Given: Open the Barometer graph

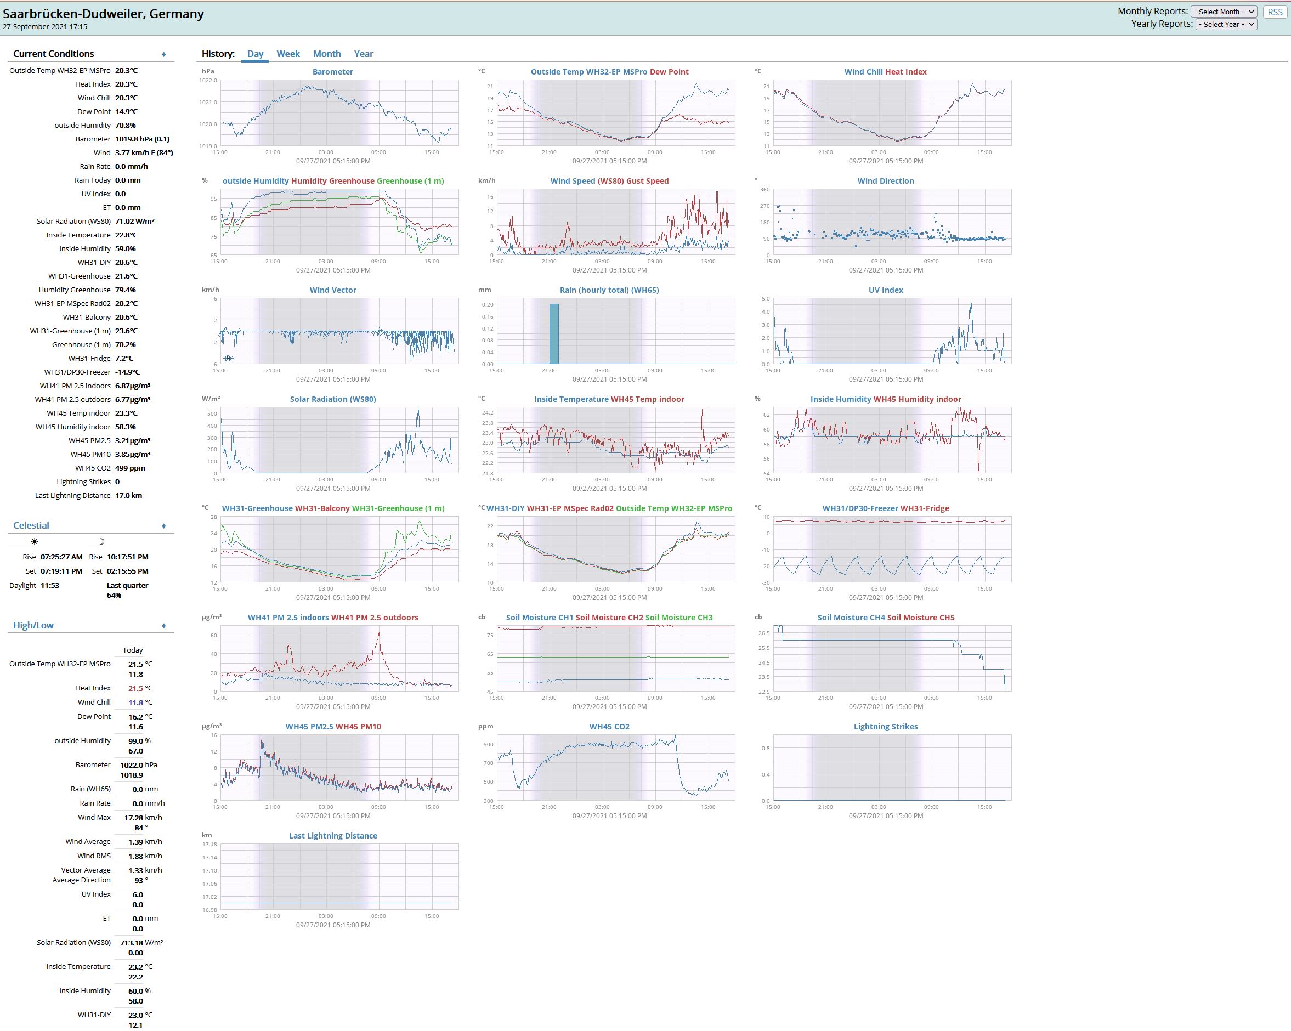Looking at the screenshot, I should pyautogui.click(x=339, y=112).
